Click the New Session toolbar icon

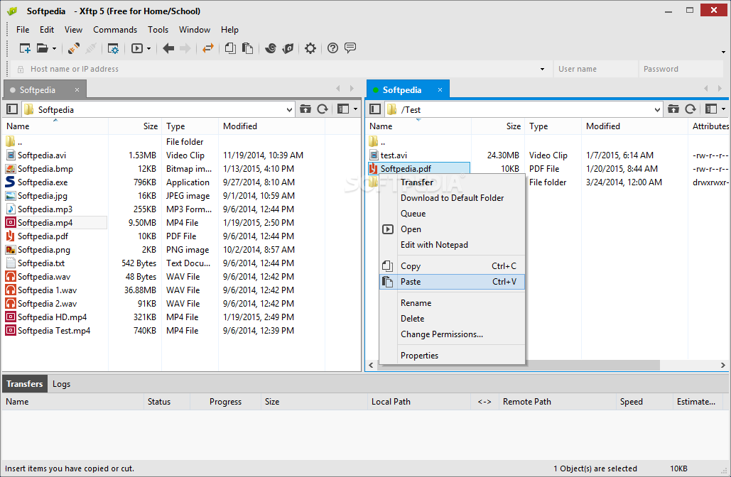click(25, 48)
